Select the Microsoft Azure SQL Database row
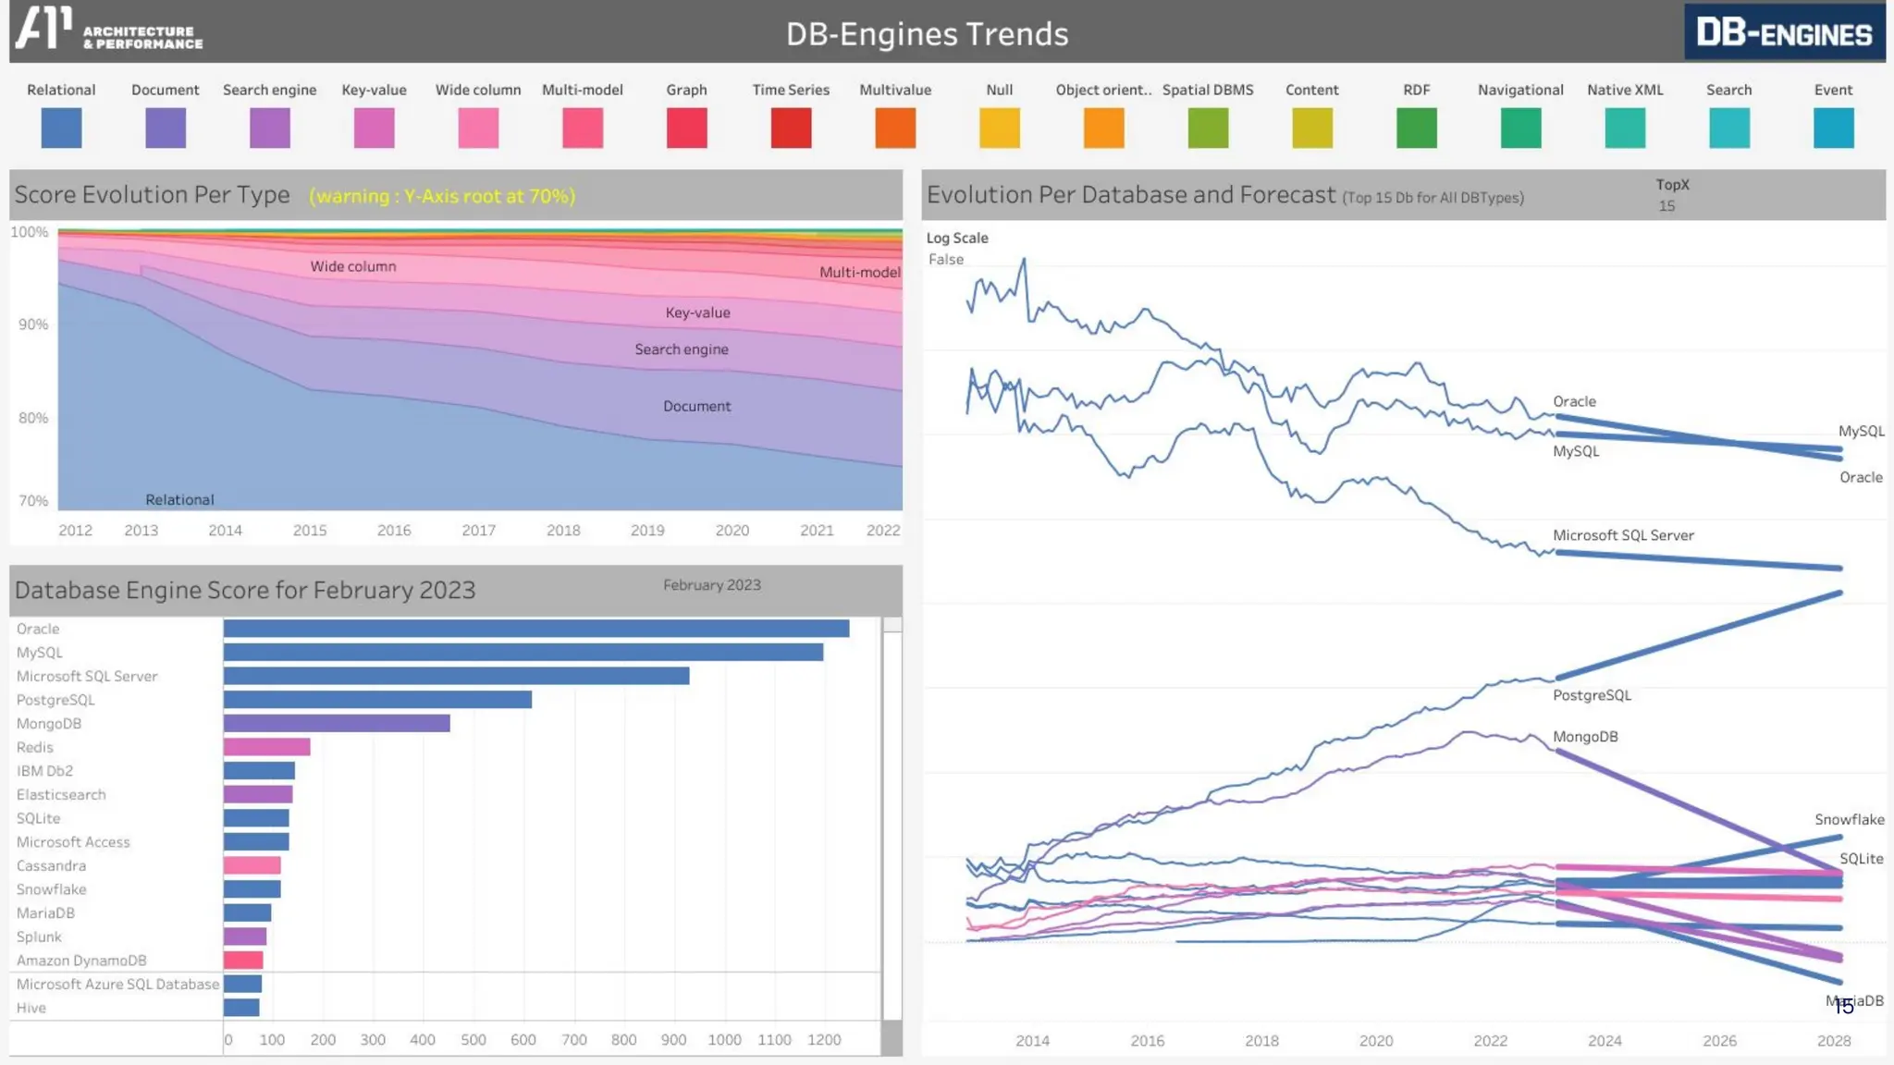The height and width of the screenshot is (1065, 1894). tap(117, 985)
